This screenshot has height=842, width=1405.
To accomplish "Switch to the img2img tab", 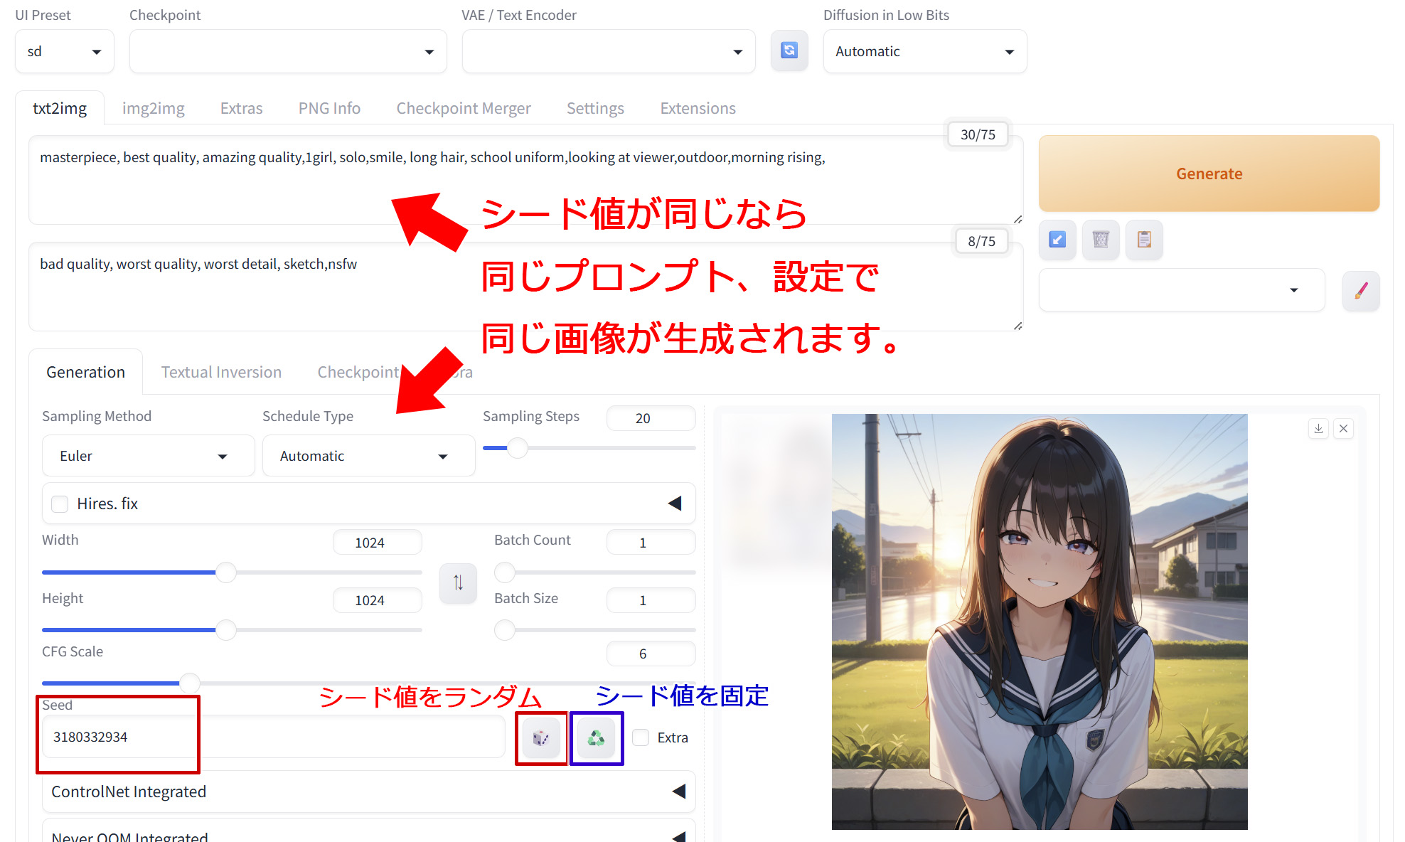I will coord(153,108).
